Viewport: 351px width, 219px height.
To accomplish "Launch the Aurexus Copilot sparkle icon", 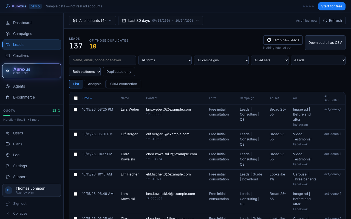I will click(x=8, y=71).
